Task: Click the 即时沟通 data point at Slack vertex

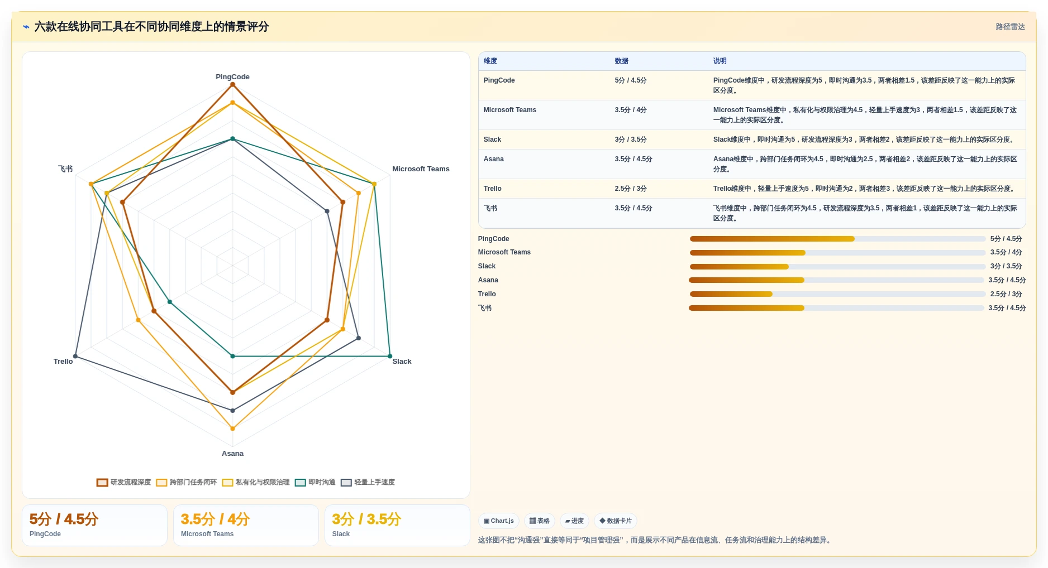Action: click(x=390, y=356)
